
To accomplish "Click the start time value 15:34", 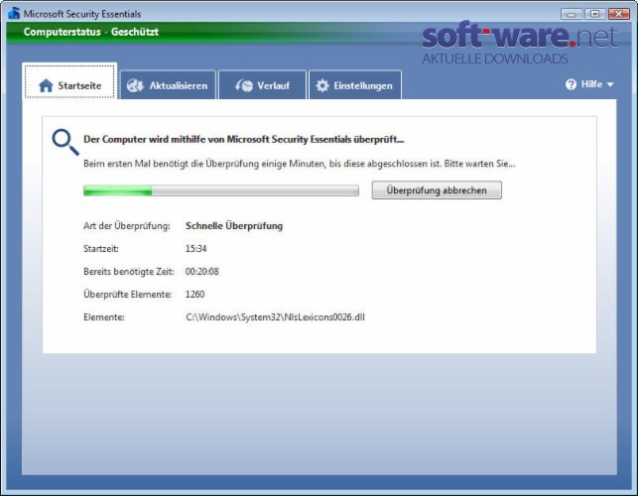I will pyautogui.click(x=195, y=249).
